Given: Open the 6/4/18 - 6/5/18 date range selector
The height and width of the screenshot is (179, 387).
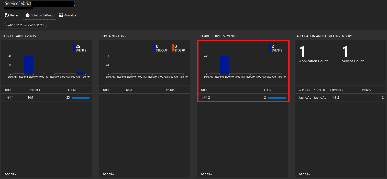Looking at the screenshot, I should pos(25,25).
